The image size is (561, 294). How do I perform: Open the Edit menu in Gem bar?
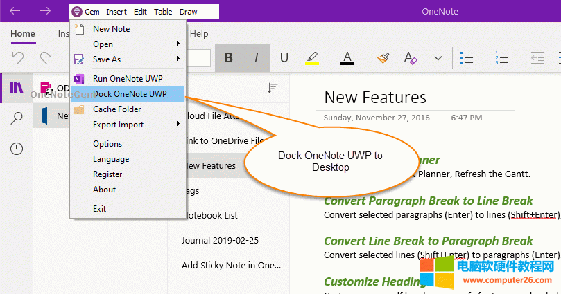pyautogui.click(x=140, y=12)
